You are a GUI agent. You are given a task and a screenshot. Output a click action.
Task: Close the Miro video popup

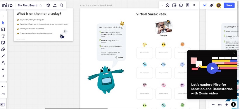(234, 53)
